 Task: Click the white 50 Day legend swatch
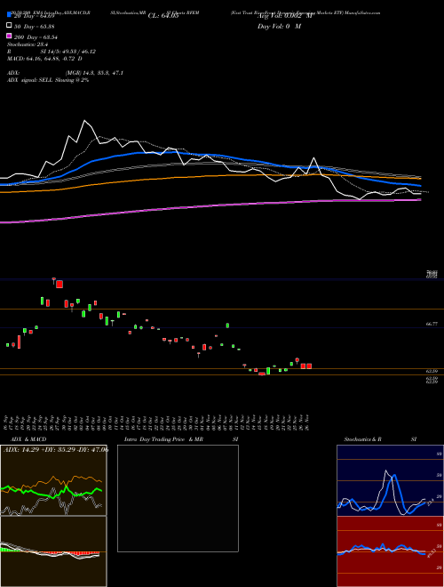pyautogui.click(x=9, y=26)
